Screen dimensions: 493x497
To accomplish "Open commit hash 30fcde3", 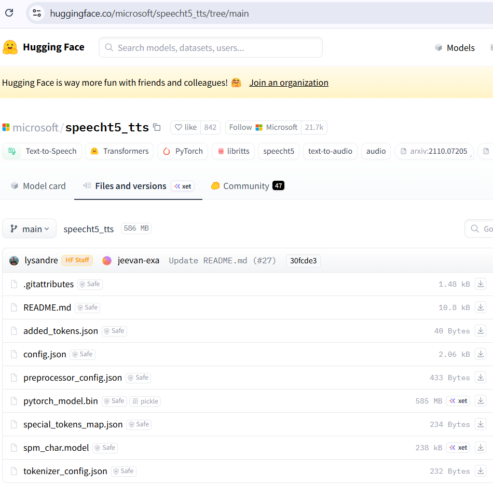I will pyautogui.click(x=304, y=261).
